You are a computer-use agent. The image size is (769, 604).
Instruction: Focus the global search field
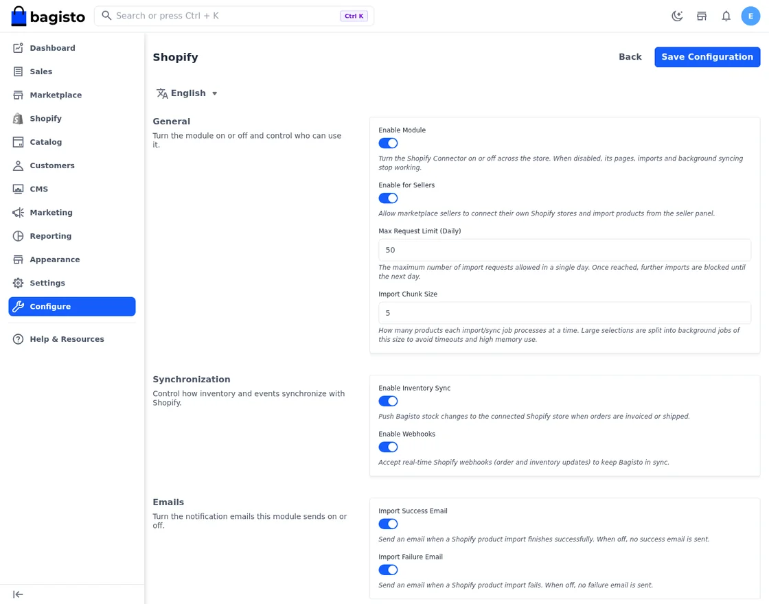tap(234, 16)
